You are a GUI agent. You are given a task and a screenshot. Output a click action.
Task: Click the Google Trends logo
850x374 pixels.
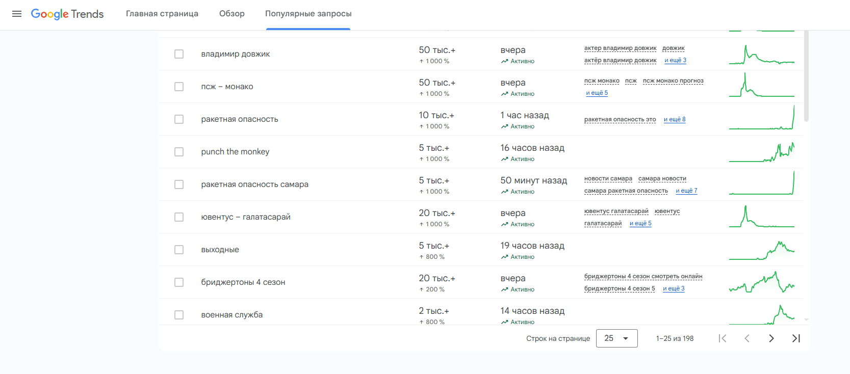click(67, 14)
